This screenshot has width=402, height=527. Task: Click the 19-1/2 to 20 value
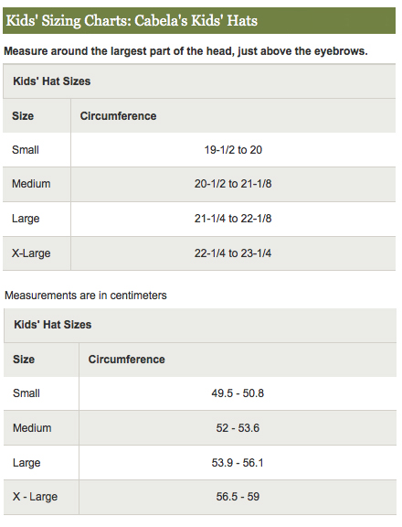click(x=233, y=150)
